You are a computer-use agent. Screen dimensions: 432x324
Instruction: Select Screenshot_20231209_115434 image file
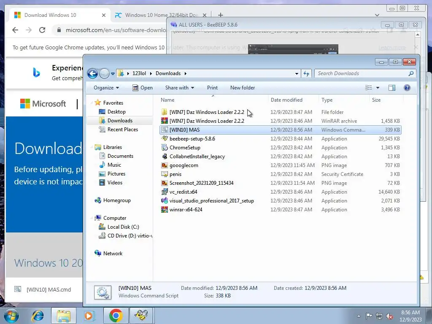click(281, 183)
